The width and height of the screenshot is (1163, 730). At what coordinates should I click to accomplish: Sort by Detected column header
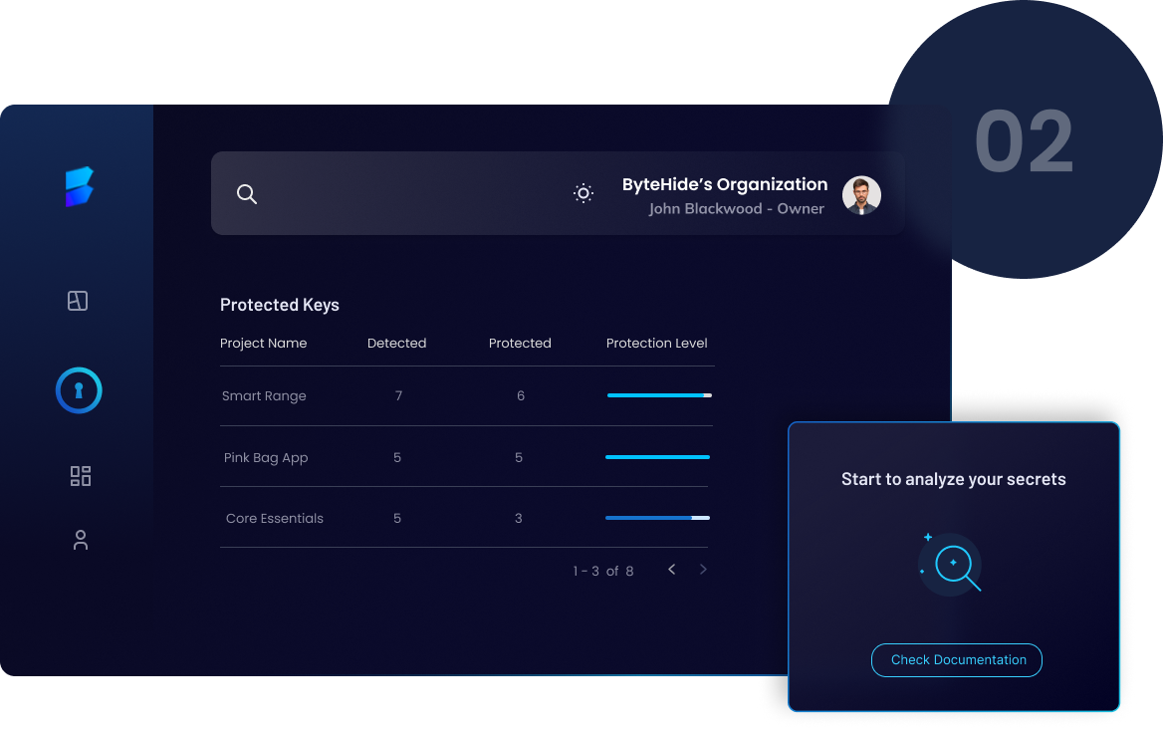point(396,344)
